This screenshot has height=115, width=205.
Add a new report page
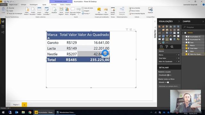tap(24, 105)
